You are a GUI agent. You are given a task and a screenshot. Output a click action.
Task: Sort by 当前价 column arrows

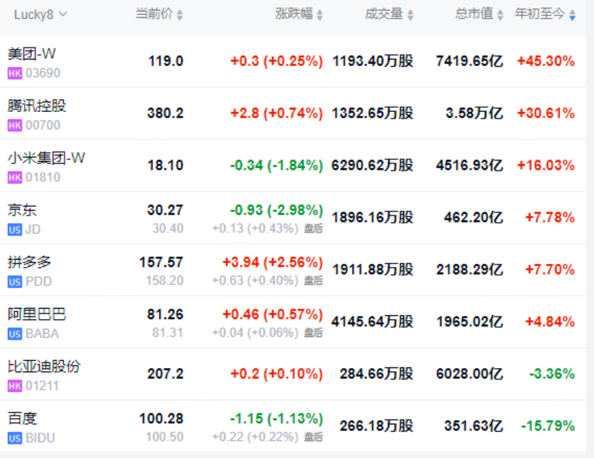(x=180, y=15)
